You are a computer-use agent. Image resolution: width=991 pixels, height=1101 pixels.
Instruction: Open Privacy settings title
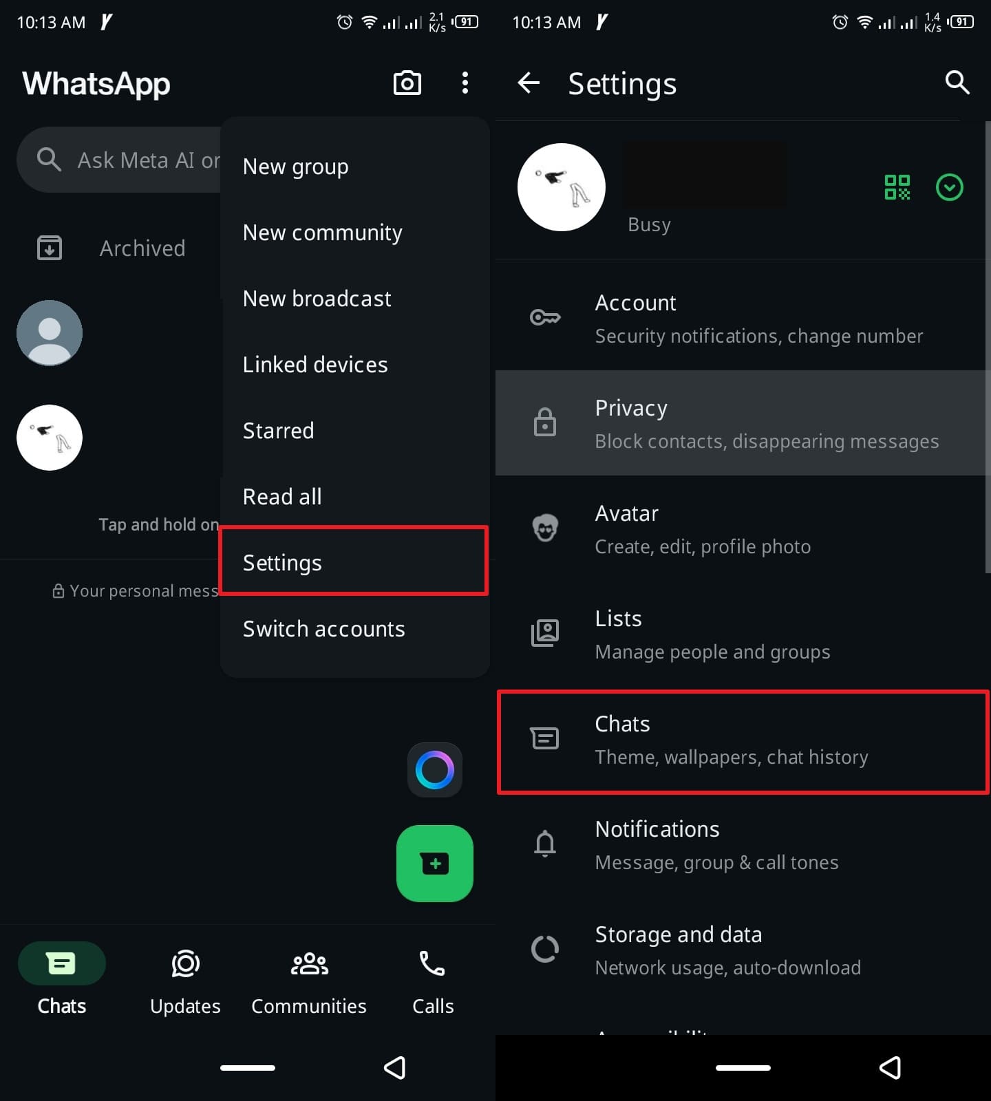click(x=631, y=408)
